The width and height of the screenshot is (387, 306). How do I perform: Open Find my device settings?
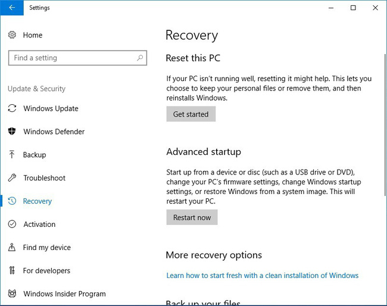[47, 248]
